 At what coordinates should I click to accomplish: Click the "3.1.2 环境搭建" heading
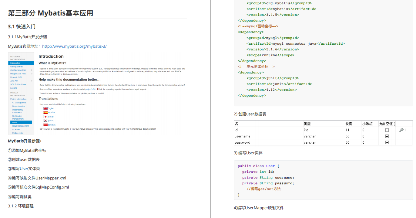21,206
